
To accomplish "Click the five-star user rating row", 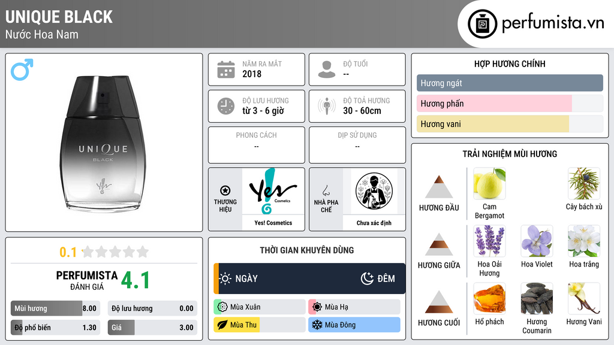I will (x=115, y=252).
